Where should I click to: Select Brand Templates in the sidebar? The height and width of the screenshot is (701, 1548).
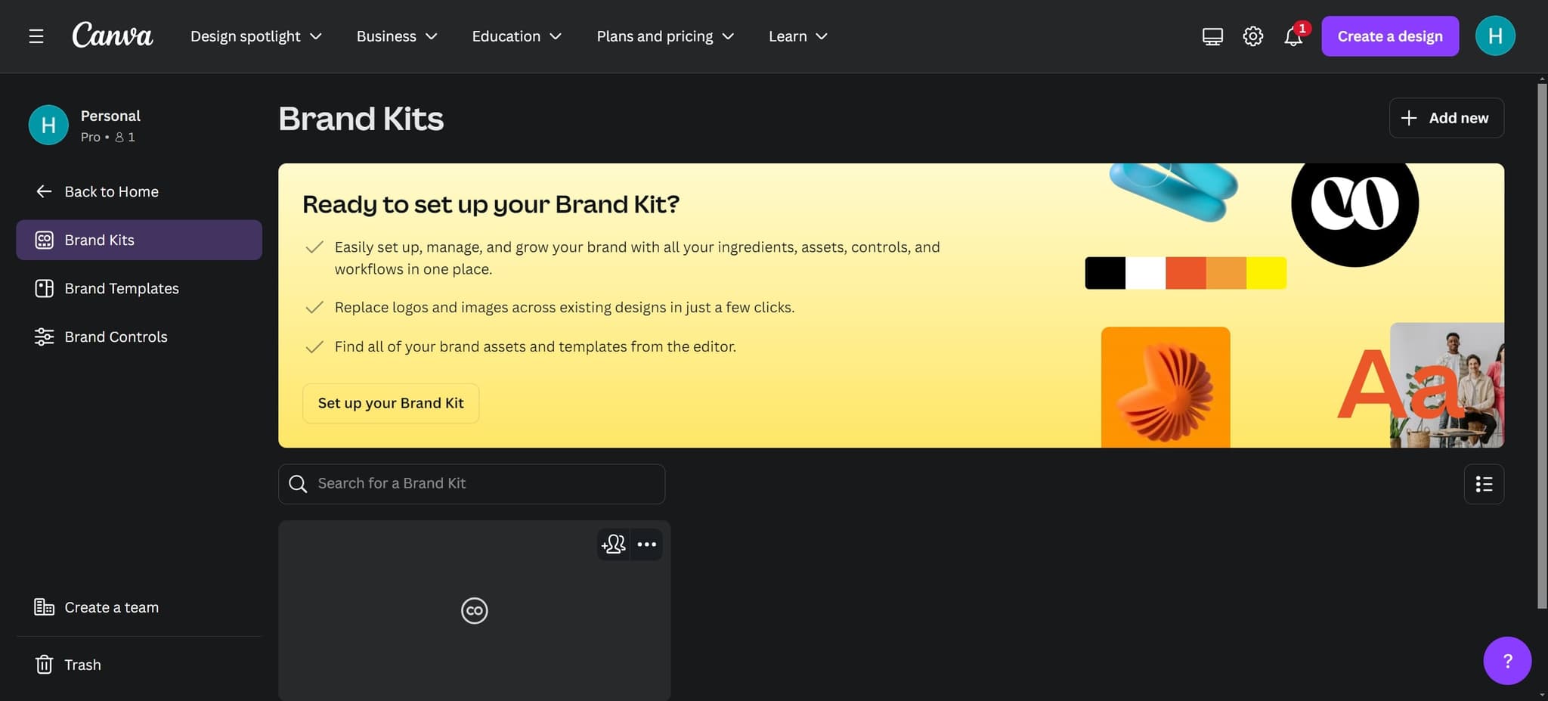(122, 288)
